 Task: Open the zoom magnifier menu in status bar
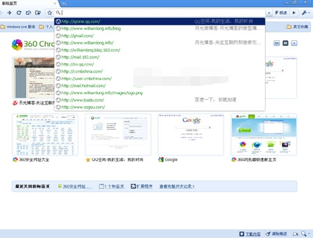coord(305,234)
